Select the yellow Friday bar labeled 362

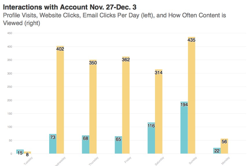(x=126, y=105)
